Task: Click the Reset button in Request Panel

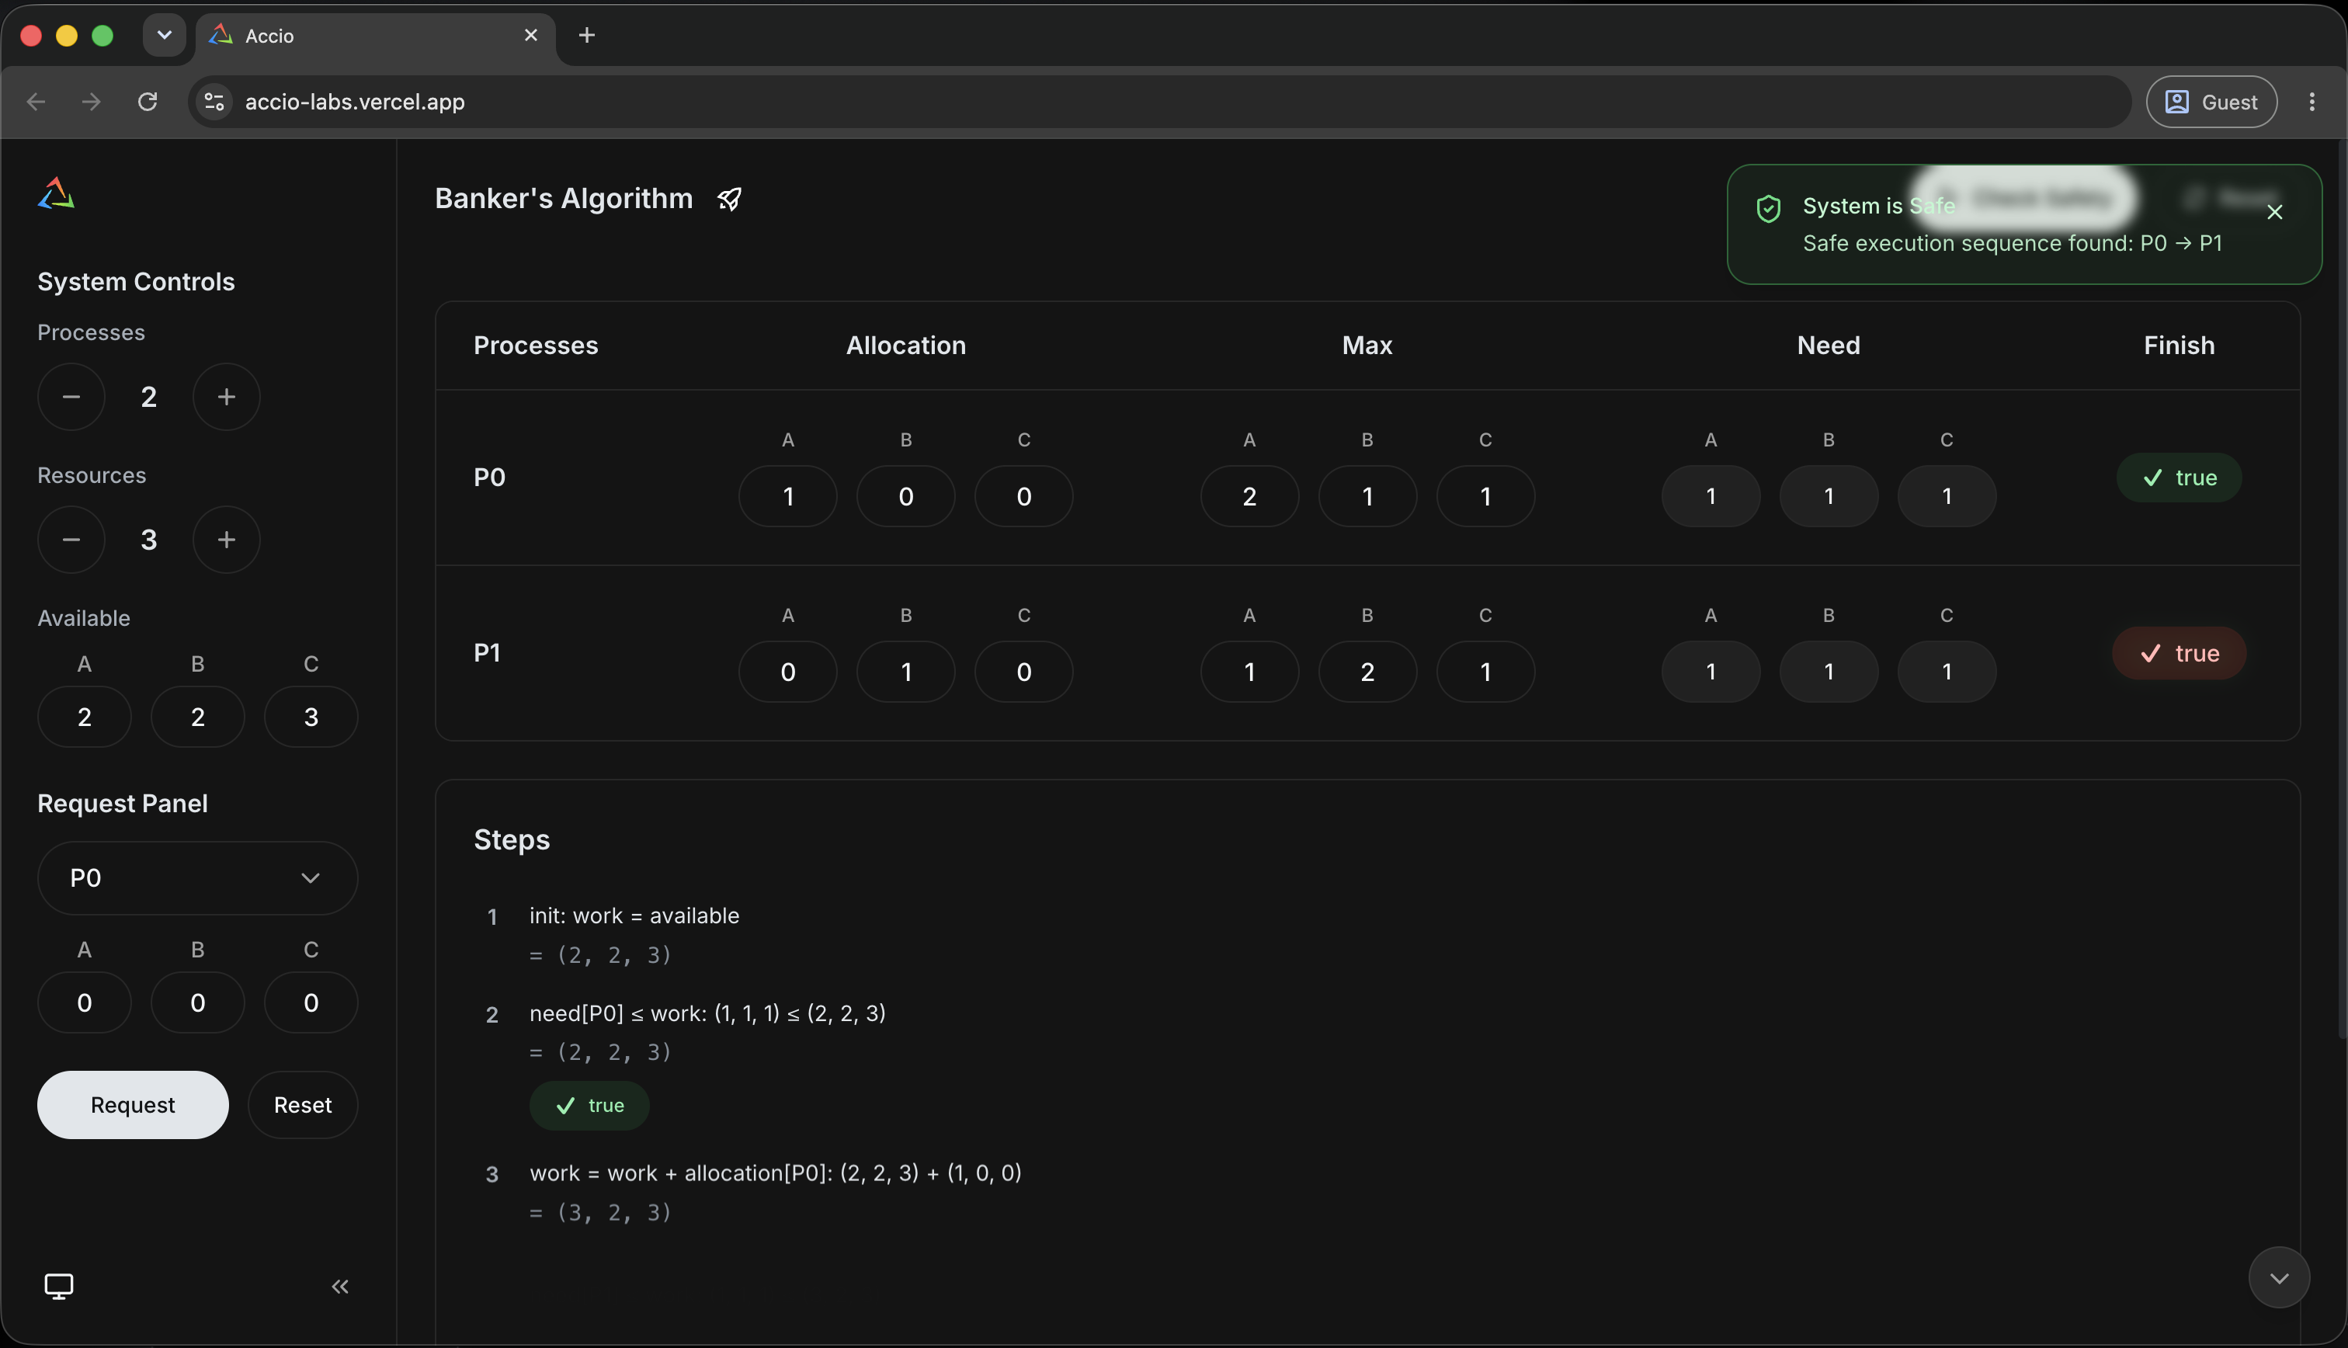Action: point(303,1104)
